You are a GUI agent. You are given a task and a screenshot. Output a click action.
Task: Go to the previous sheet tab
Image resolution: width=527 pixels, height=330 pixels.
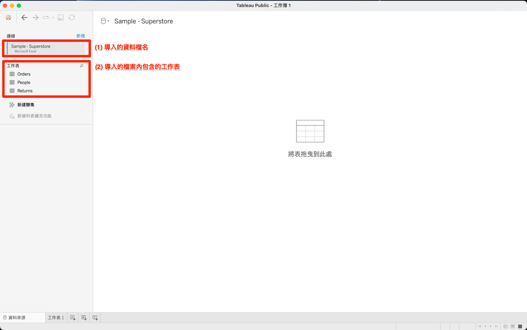coord(485,326)
